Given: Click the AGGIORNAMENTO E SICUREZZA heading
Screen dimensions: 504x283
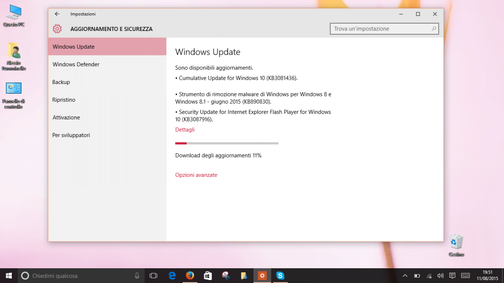Looking at the screenshot, I should click(x=112, y=29).
